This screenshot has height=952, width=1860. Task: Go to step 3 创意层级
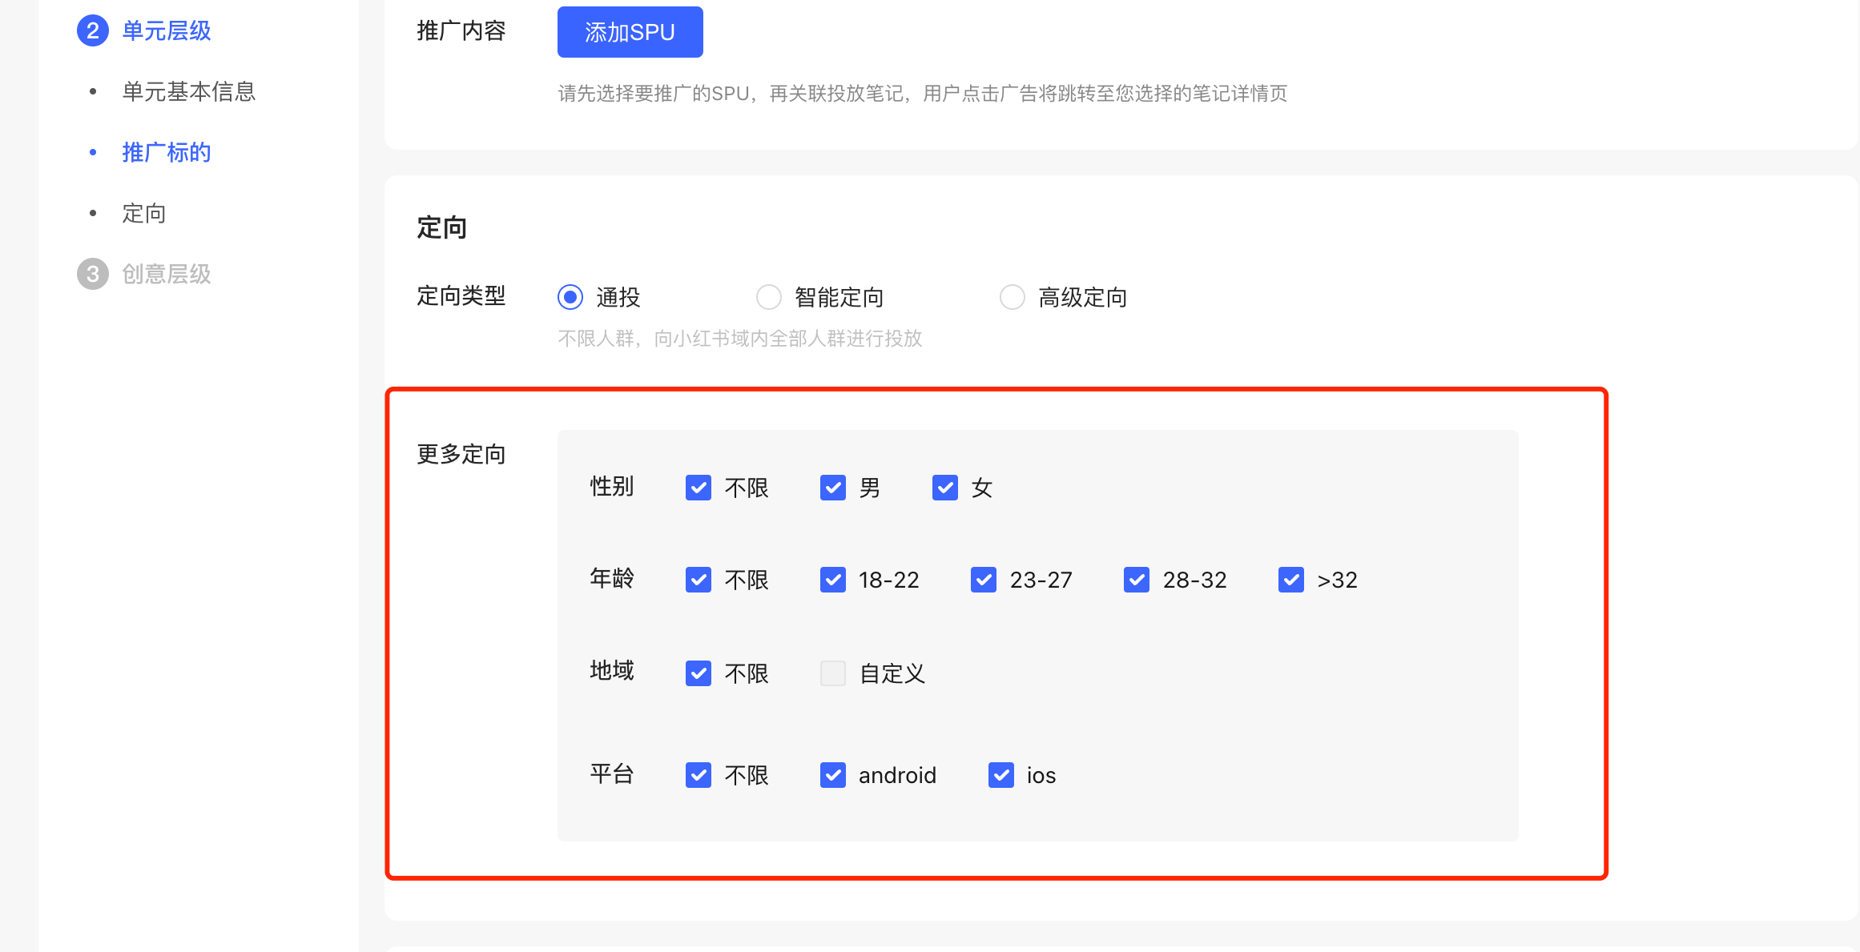(144, 275)
